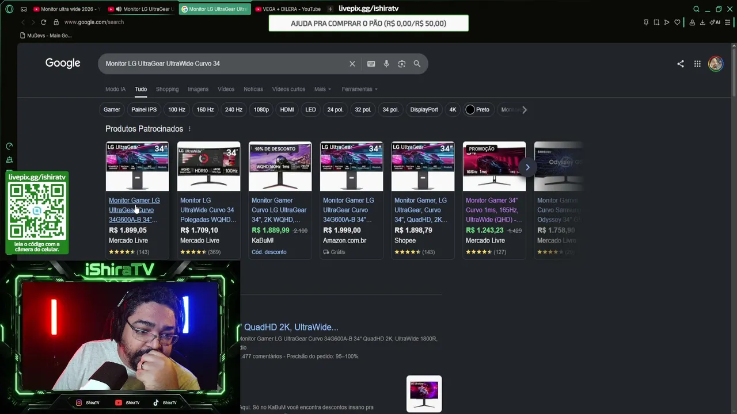Show more filter chips with the arrow
737x414 pixels.
pyautogui.click(x=525, y=110)
